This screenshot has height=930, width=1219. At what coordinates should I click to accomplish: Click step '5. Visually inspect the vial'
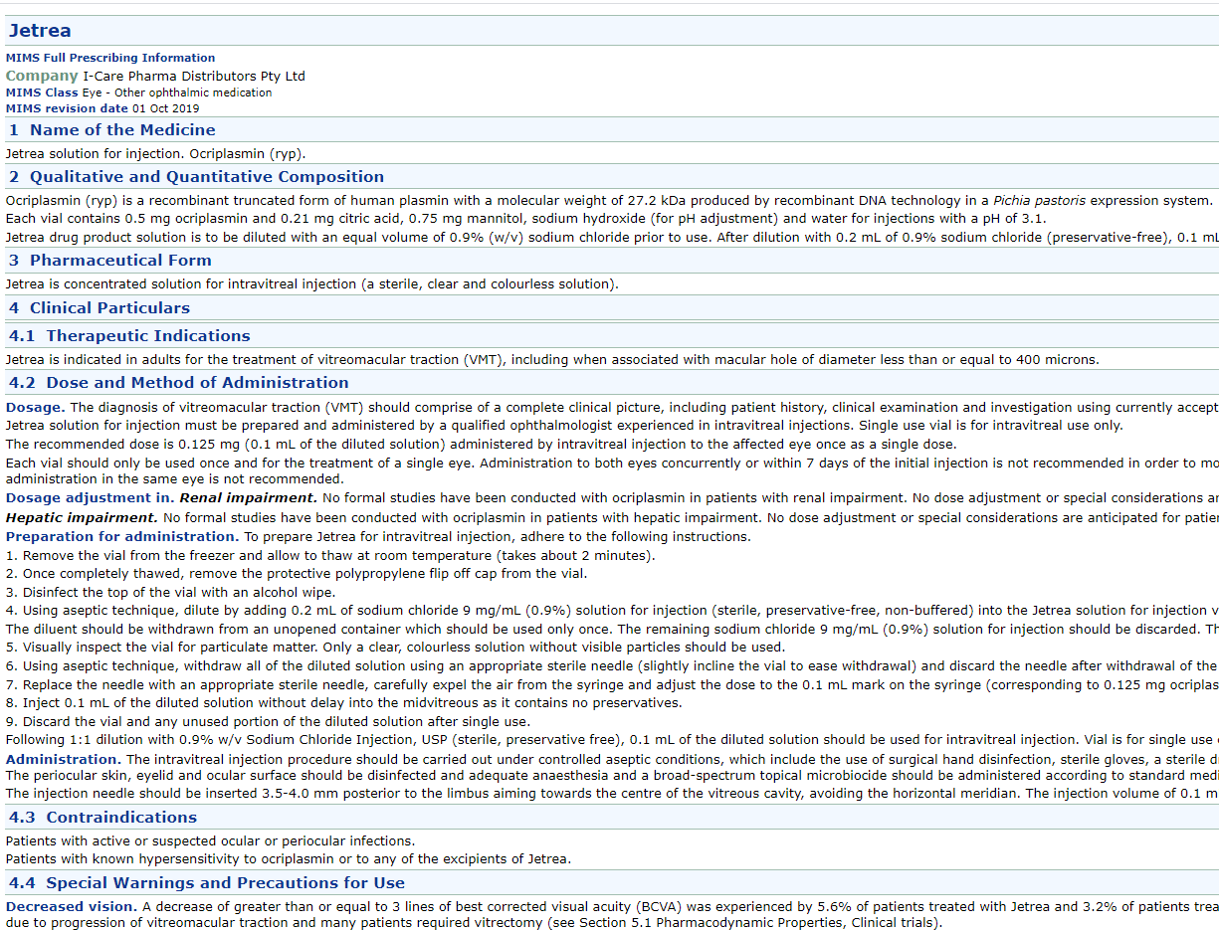[x=395, y=648]
